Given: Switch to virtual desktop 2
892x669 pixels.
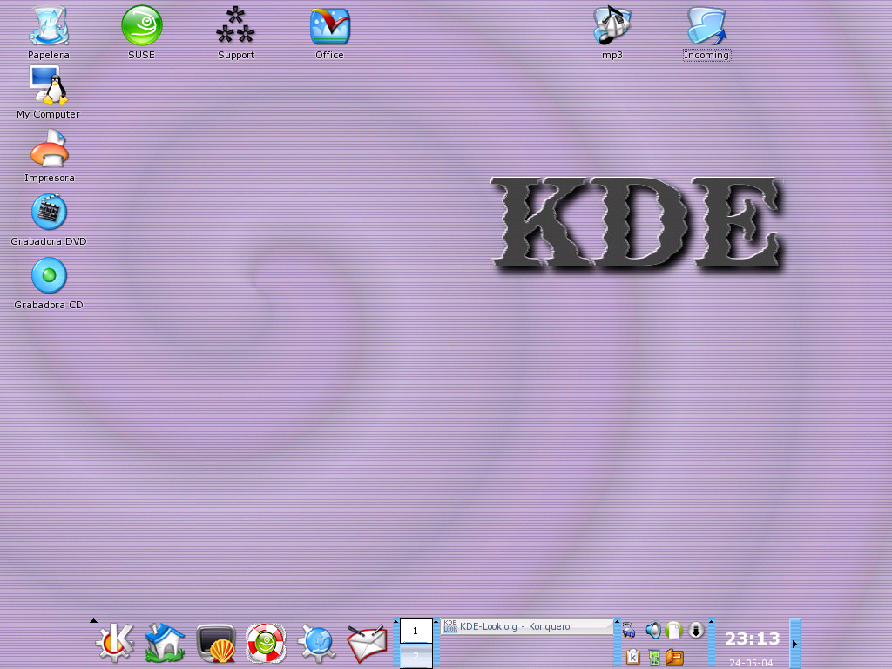Looking at the screenshot, I should [416, 656].
